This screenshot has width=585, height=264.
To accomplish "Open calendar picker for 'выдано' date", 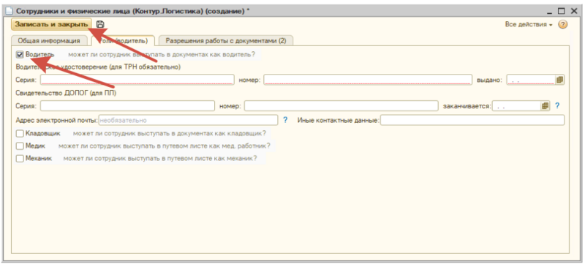I will click(559, 80).
